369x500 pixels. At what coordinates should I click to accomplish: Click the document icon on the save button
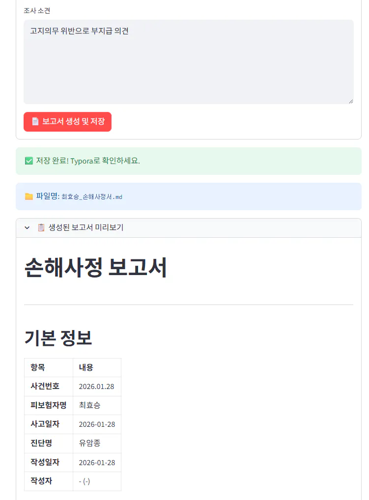pyautogui.click(x=35, y=121)
